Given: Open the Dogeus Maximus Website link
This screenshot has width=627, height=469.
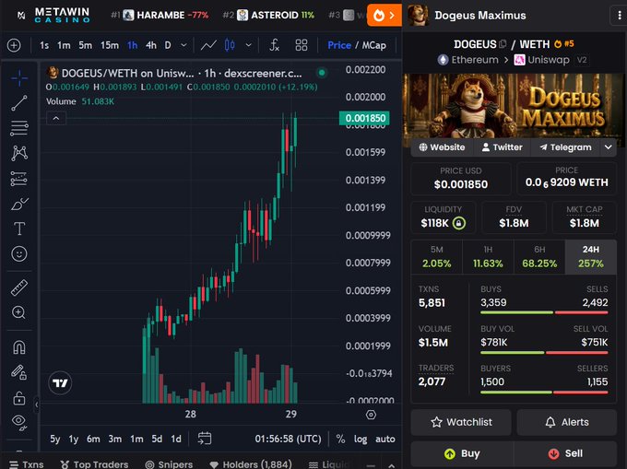Looking at the screenshot, I should [x=442, y=147].
